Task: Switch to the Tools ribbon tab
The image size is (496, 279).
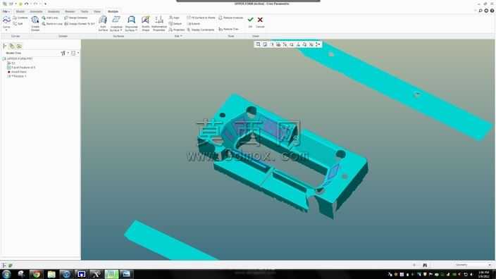Action: [x=85, y=11]
